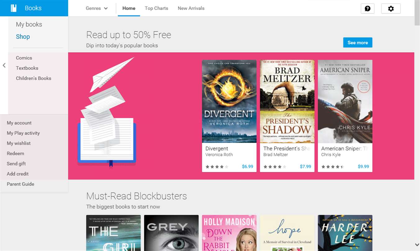Click American Sniper's star rating
The width and height of the screenshot is (420, 251).
click(x=333, y=167)
